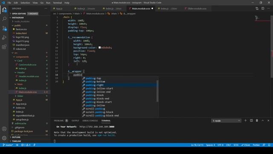Viewport: 273px width, 154px height.
Task: Click the Prettier status bar item
Action: click(x=256, y=145)
